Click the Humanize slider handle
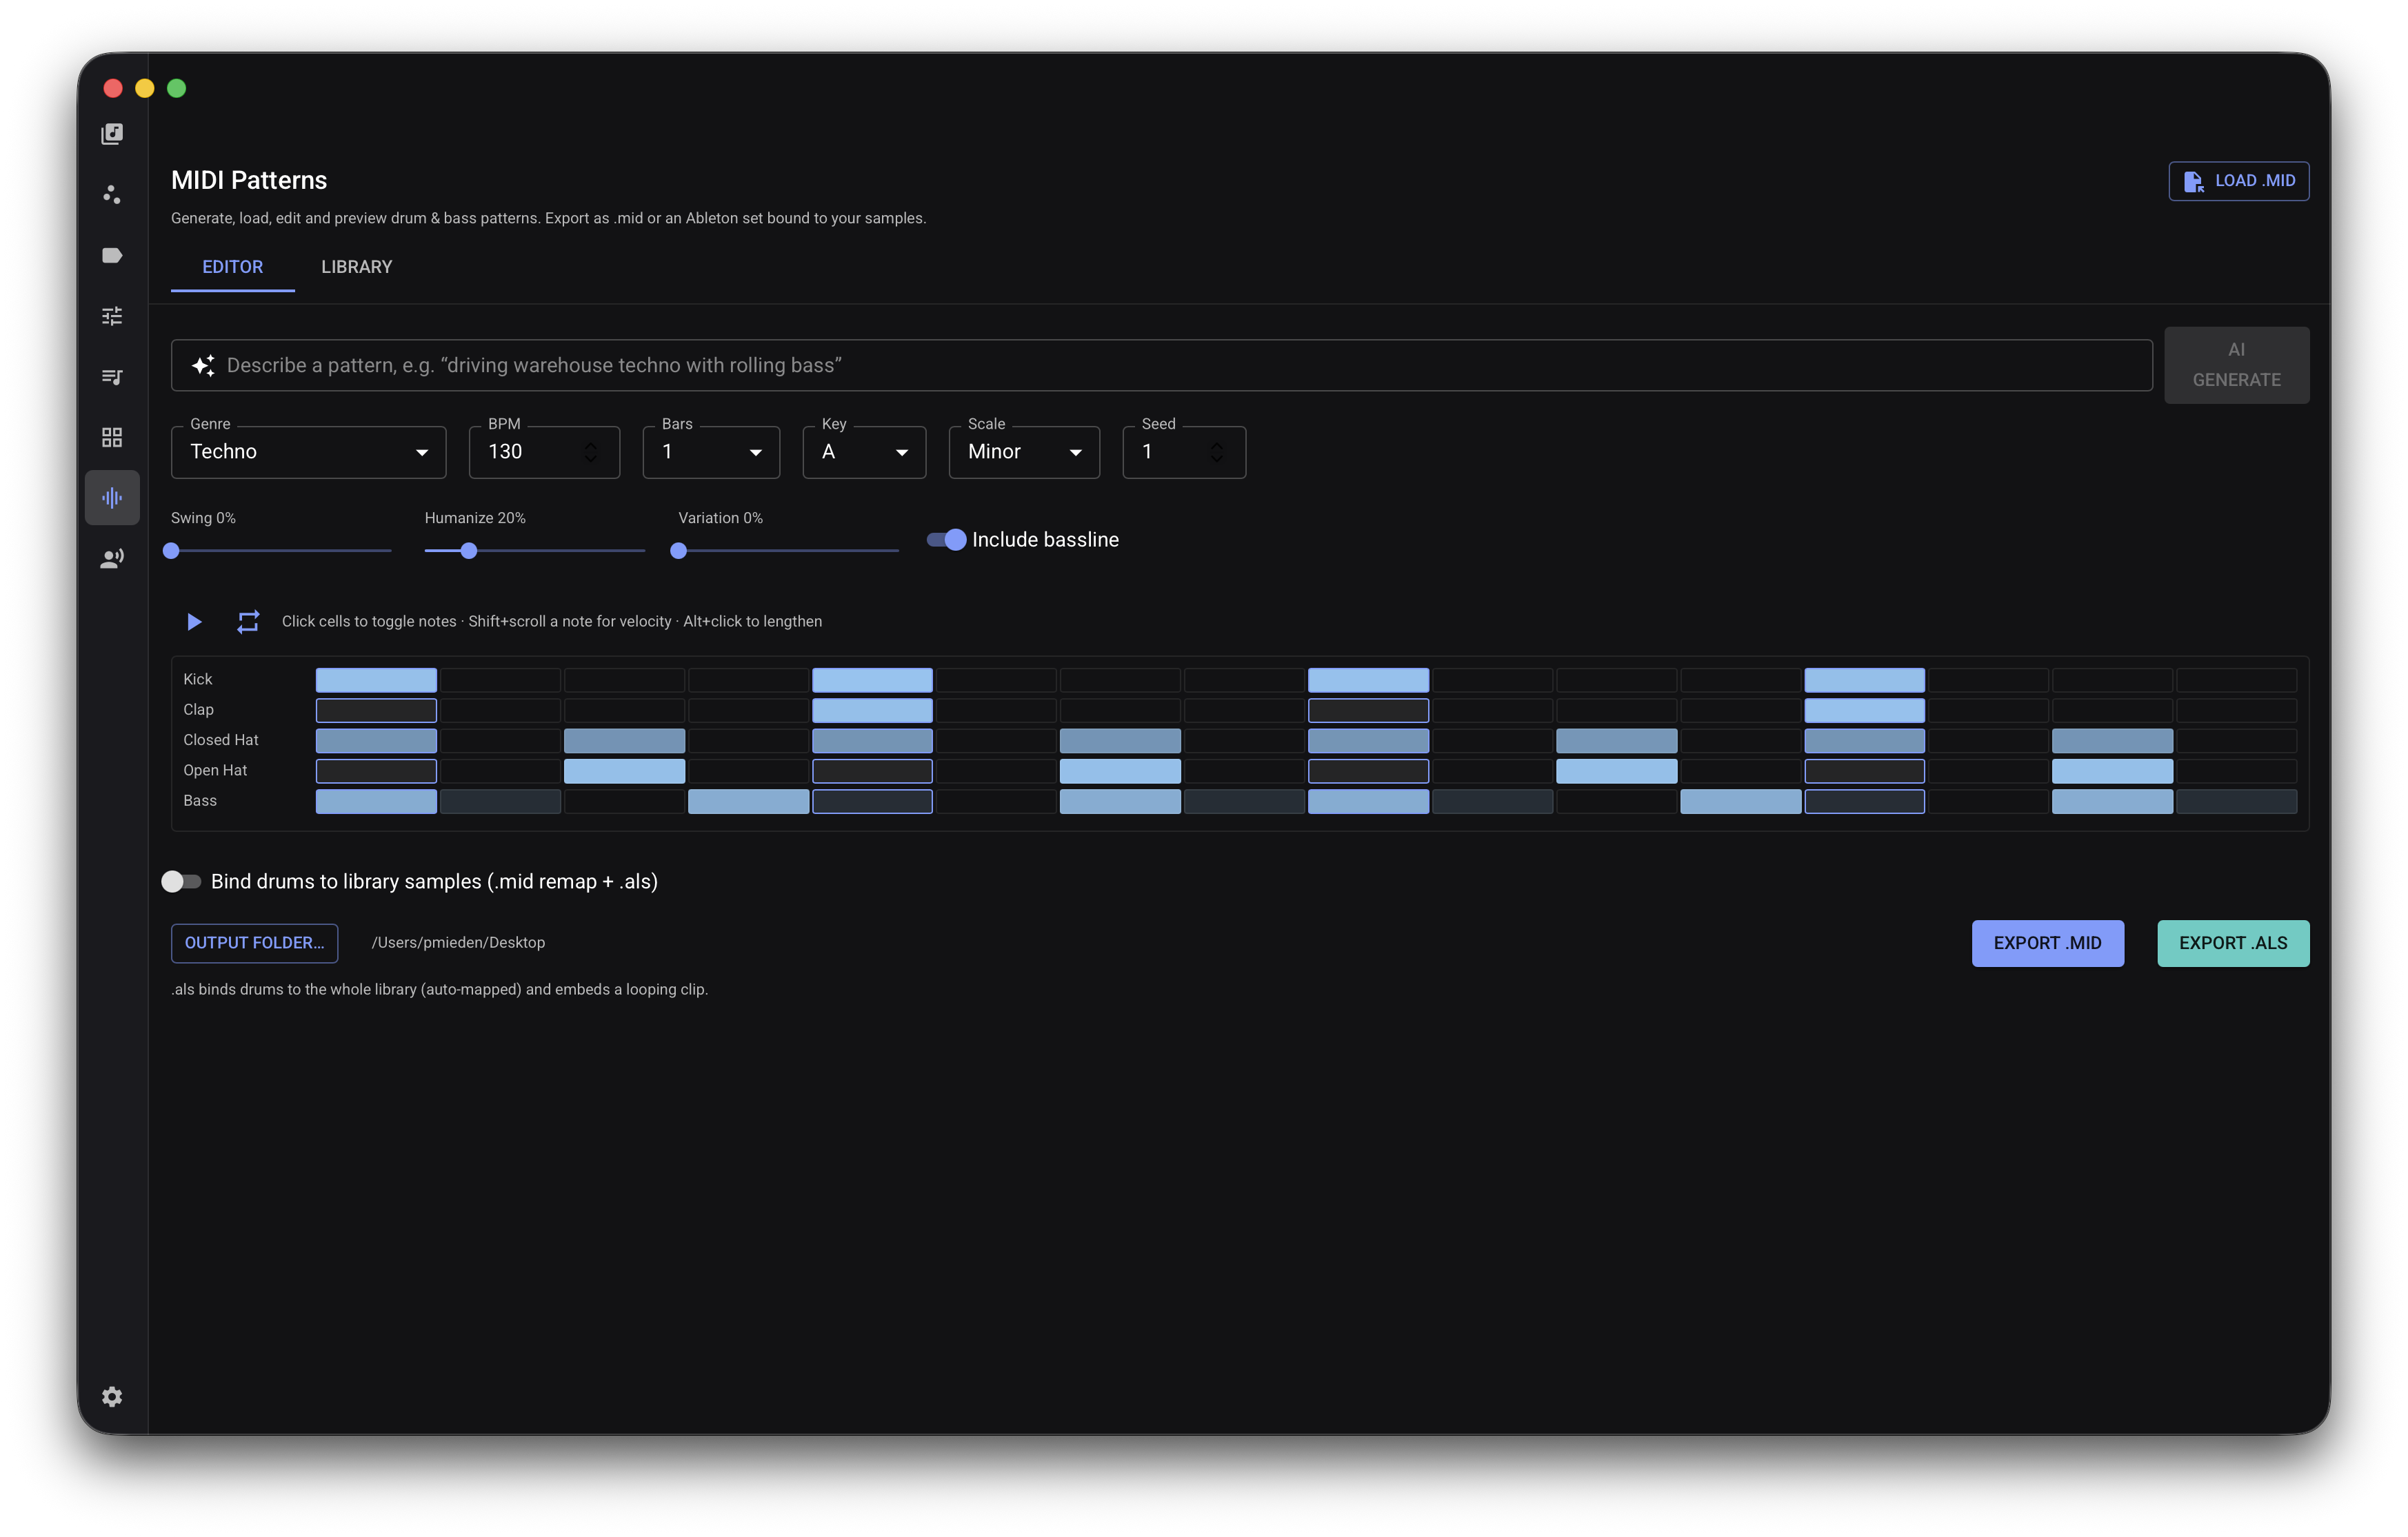This screenshot has height=1537, width=2408. click(x=469, y=551)
